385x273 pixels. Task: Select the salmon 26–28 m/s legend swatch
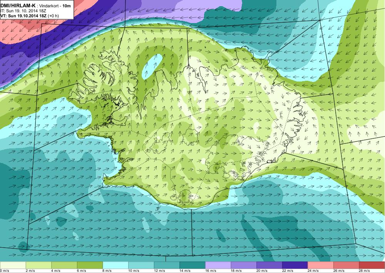(x=346, y=265)
